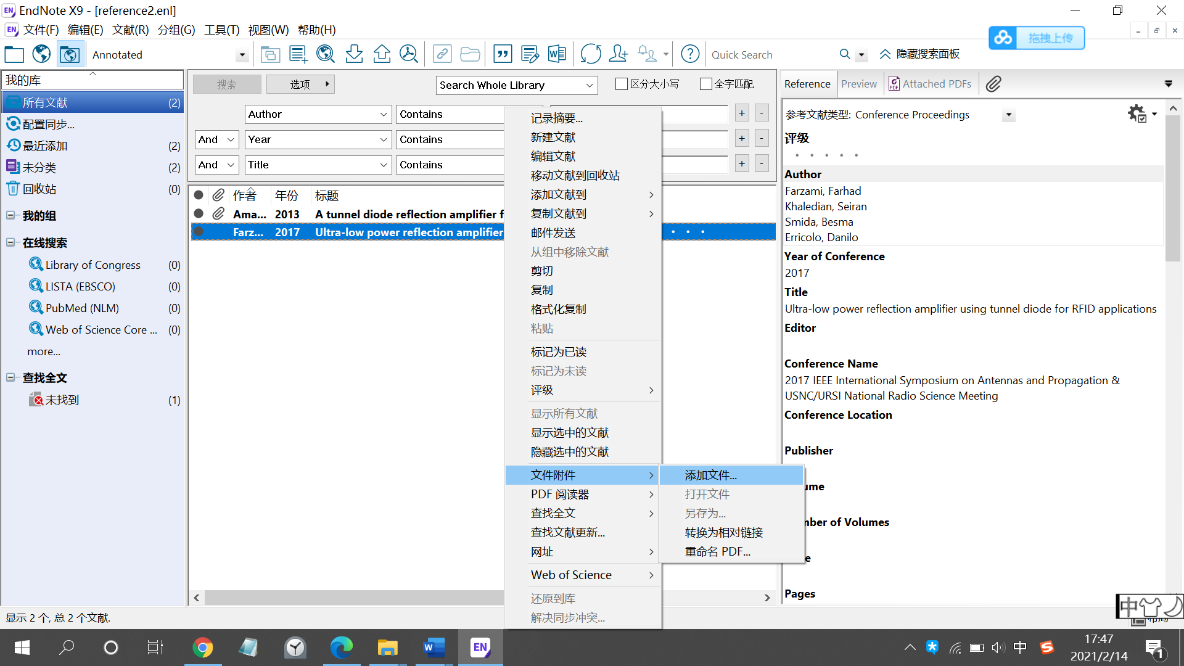1184x666 pixels.
Task: Enable the 区分大小写 checkbox
Action: point(622,84)
